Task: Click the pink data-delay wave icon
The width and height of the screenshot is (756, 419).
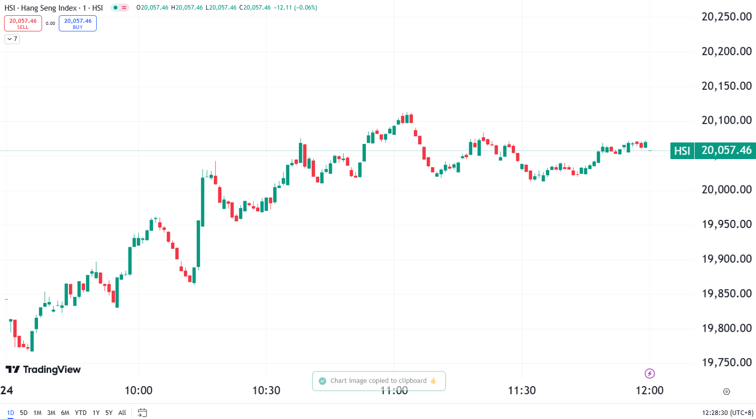Action: (x=124, y=8)
